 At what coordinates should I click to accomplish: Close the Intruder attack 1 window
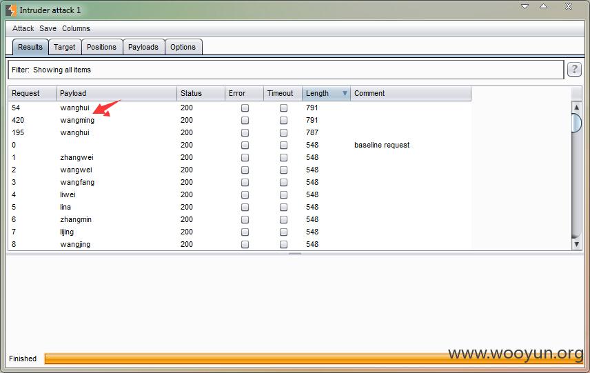569,6
